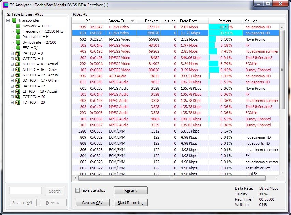Expand the TOT PID = 20 node
The height and width of the screenshot is (215, 291).
point(12,97)
